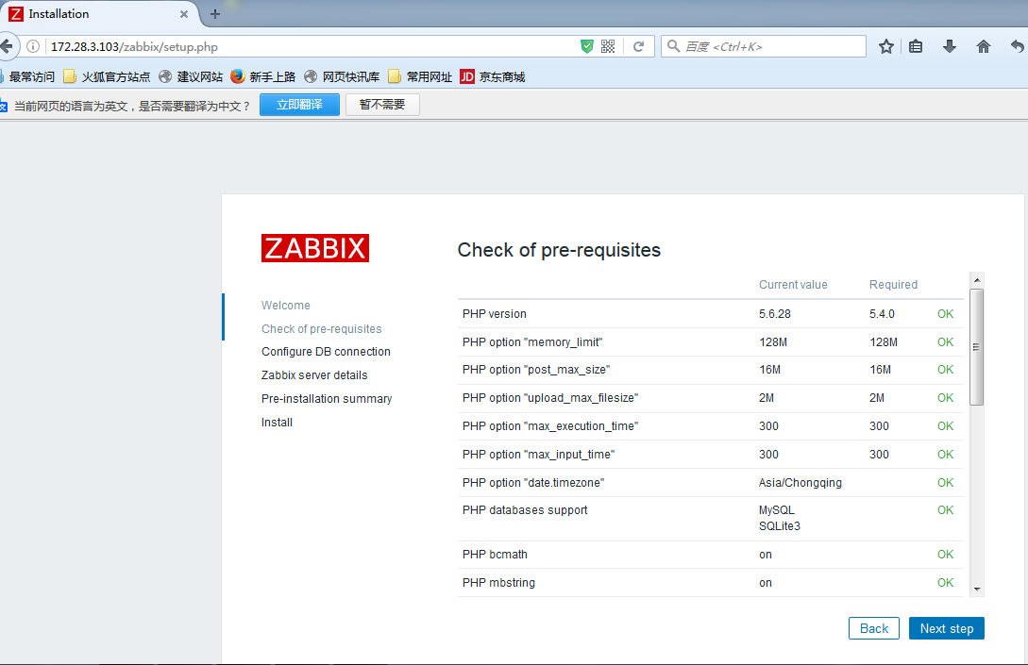Select Check of pre-requisites step
This screenshot has width=1028, height=665.
[321, 329]
